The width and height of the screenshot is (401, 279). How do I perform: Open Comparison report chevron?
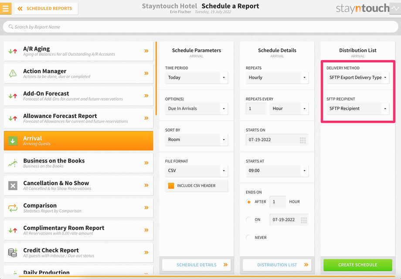click(146, 208)
